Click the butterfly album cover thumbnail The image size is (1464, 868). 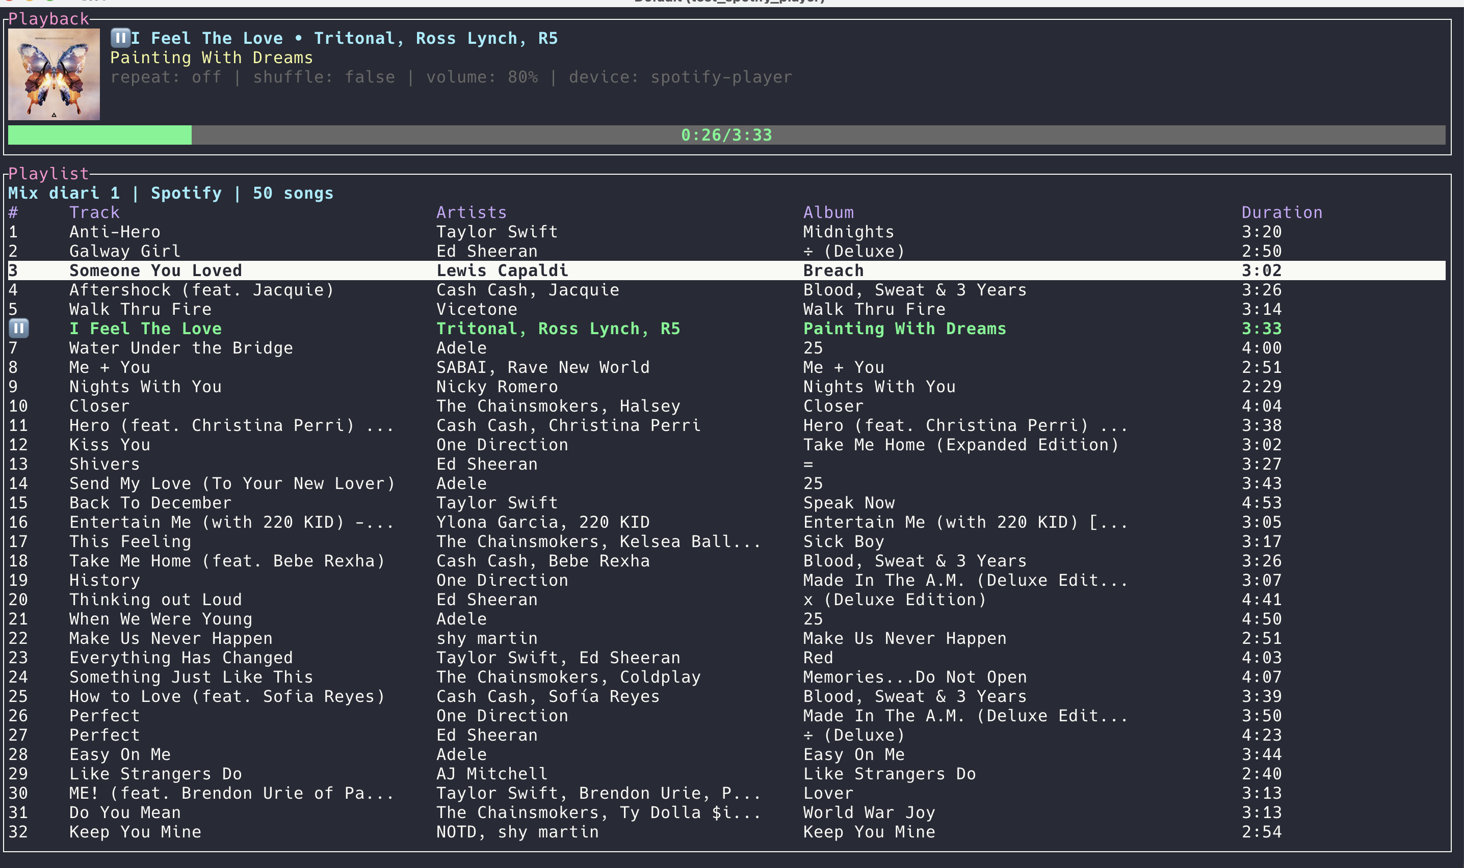tap(54, 74)
